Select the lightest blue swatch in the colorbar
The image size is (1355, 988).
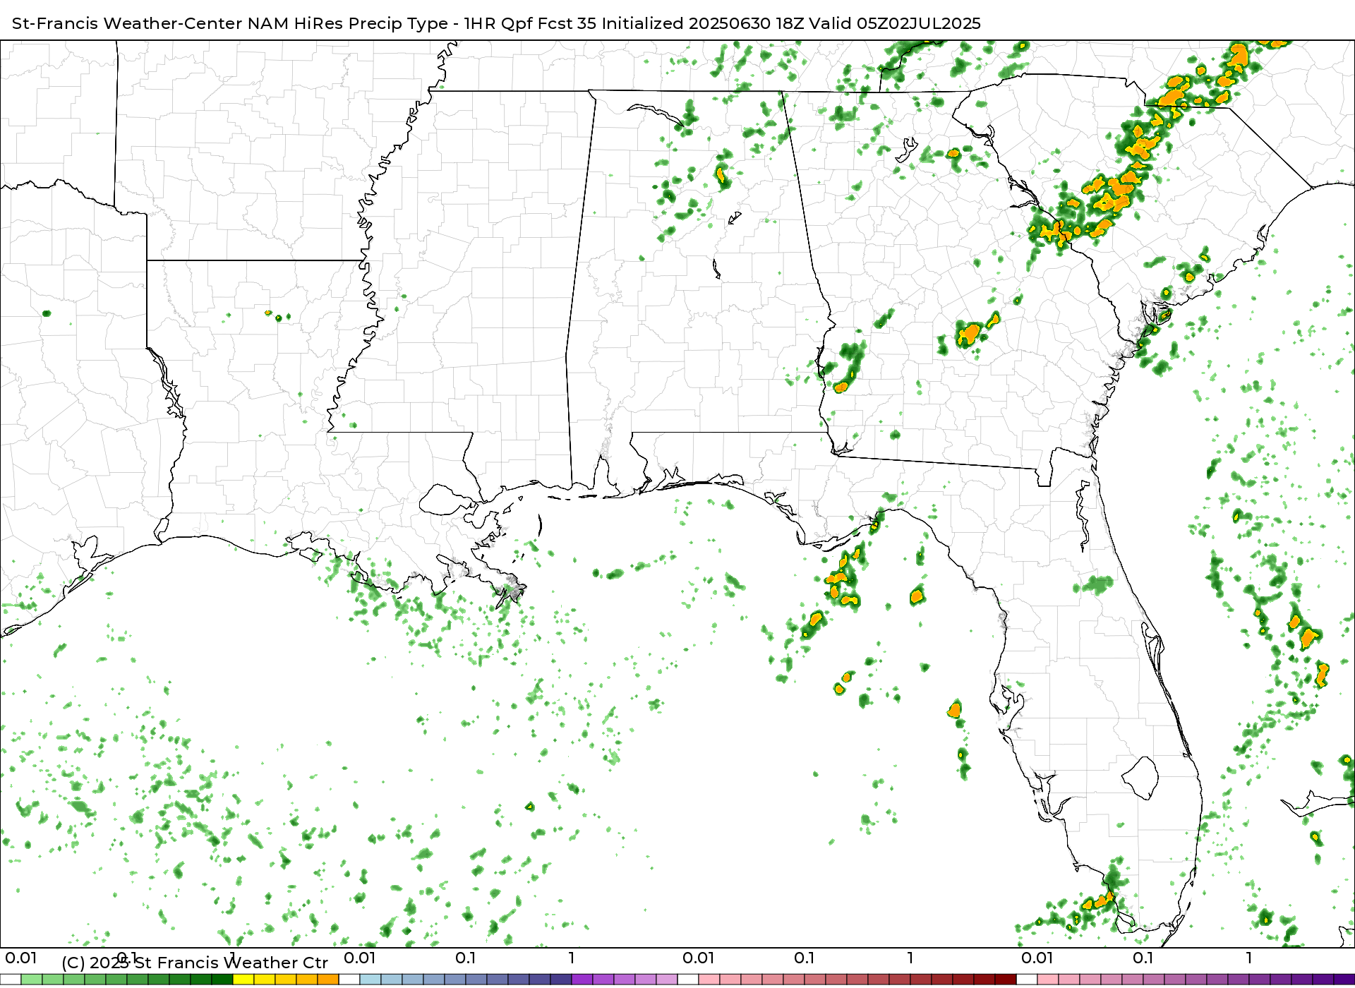(371, 980)
